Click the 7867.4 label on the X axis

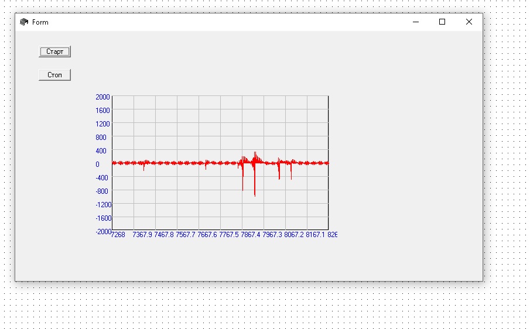pyautogui.click(x=251, y=235)
